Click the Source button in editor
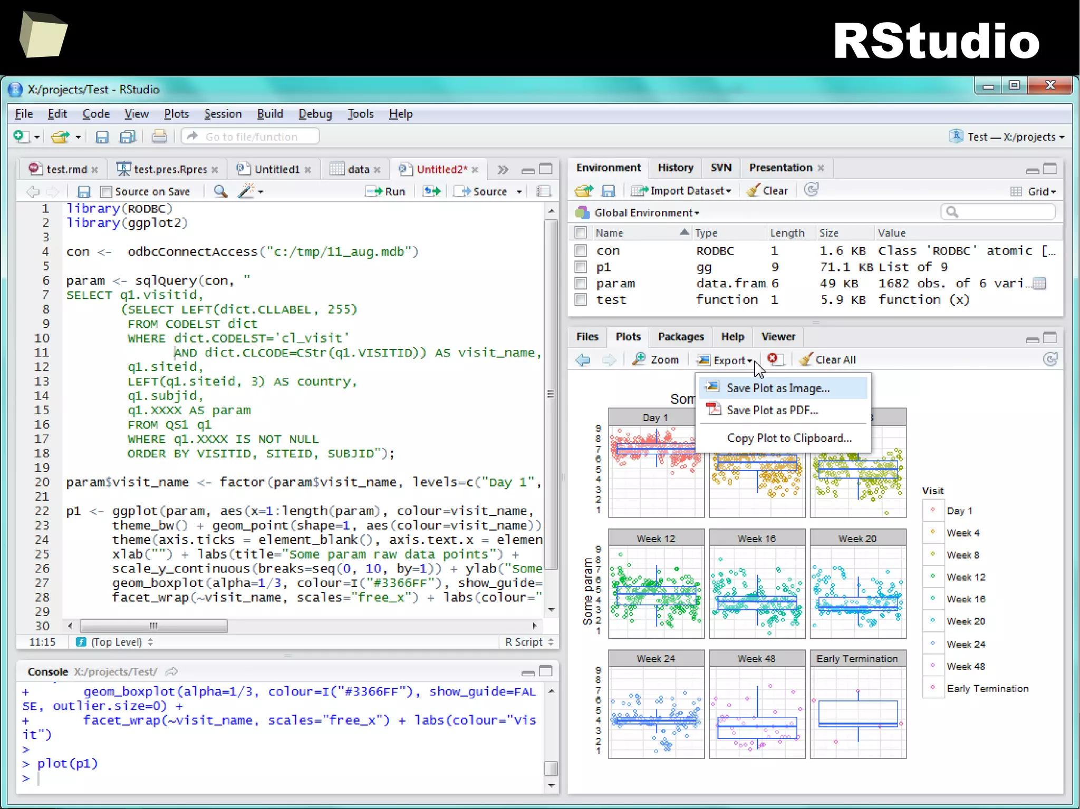Screen dimensions: 1080x809 click(x=481, y=192)
